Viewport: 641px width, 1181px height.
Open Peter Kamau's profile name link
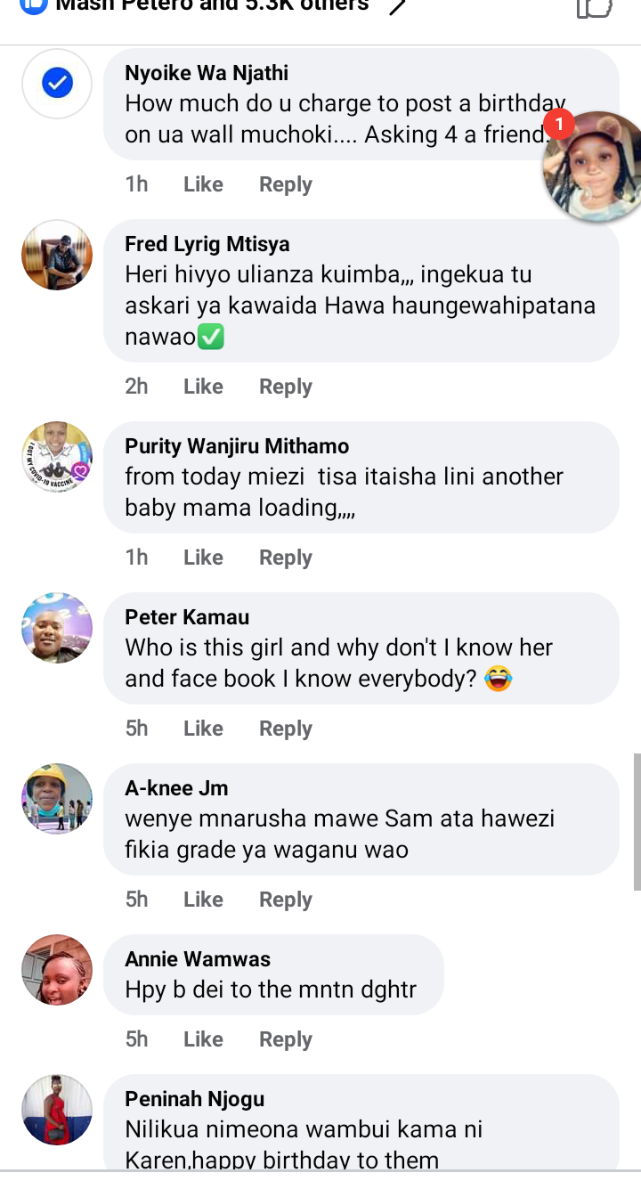(187, 617)
